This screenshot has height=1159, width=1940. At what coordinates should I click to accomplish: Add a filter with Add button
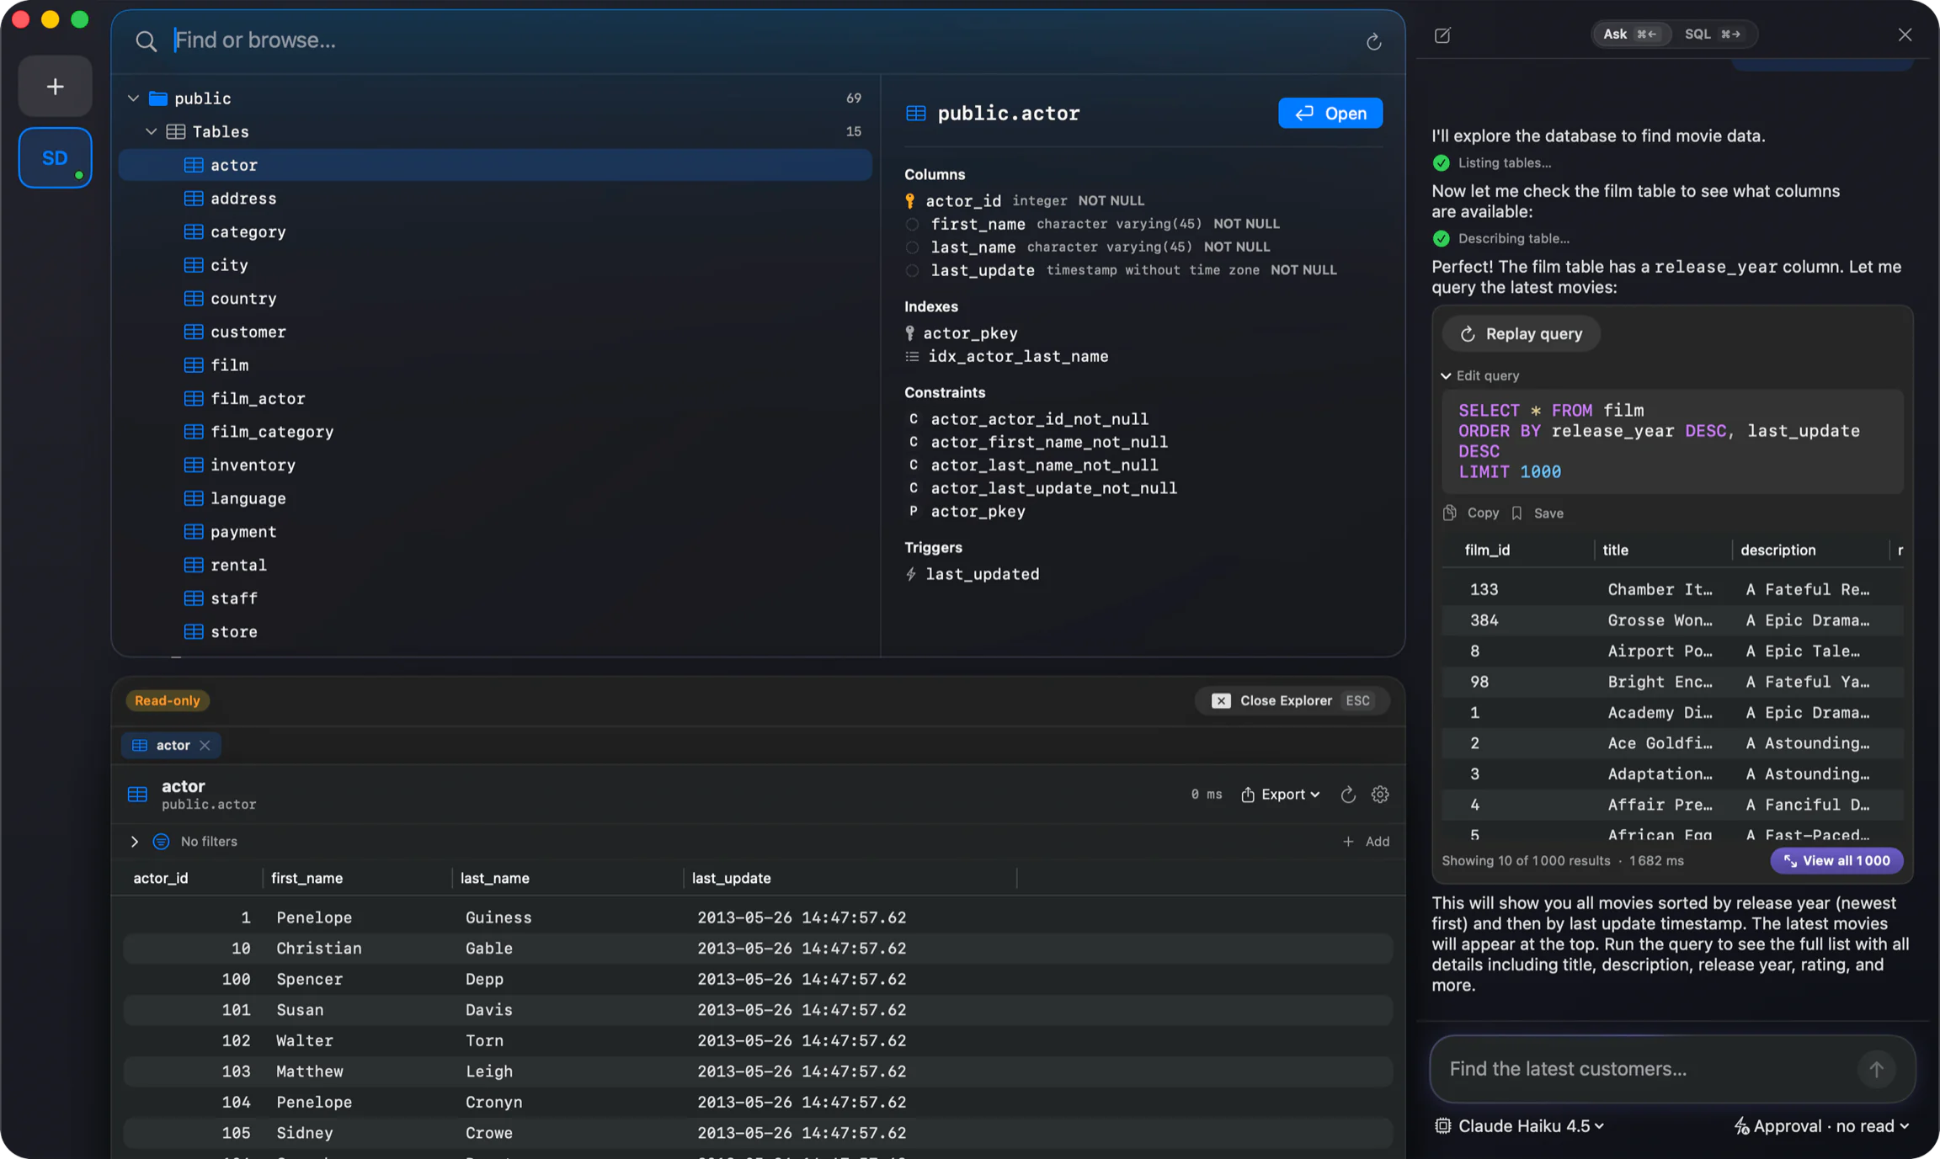pyautogui.click(x=1365, y=841)
